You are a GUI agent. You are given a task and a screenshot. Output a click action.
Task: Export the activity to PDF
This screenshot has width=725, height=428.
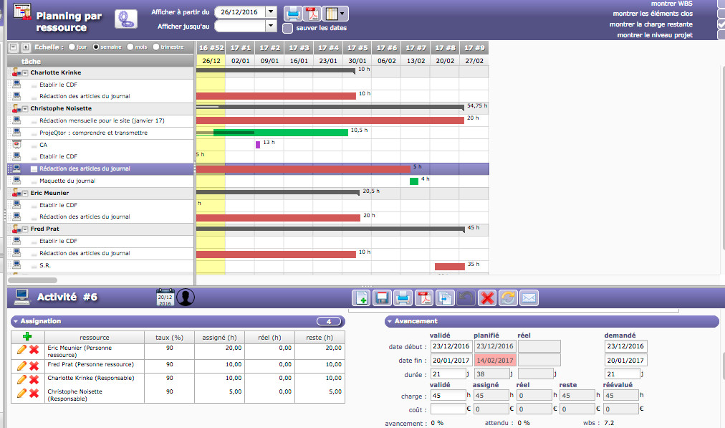tap(423, 298)
